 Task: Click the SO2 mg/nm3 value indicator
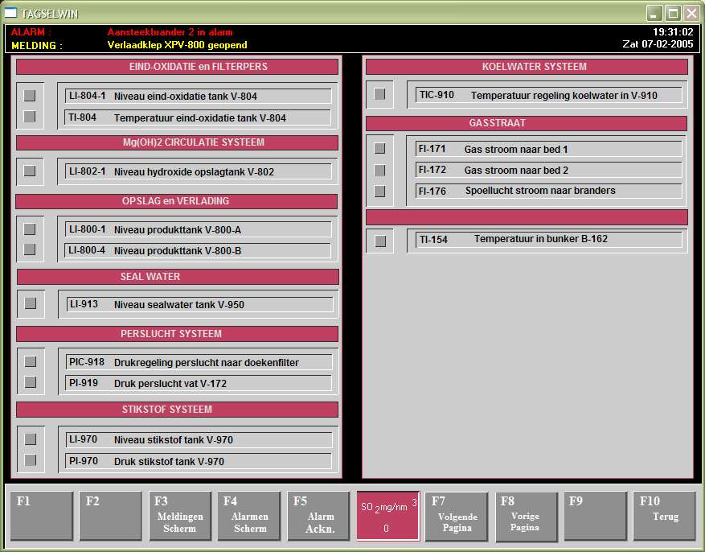pos(387,516)
